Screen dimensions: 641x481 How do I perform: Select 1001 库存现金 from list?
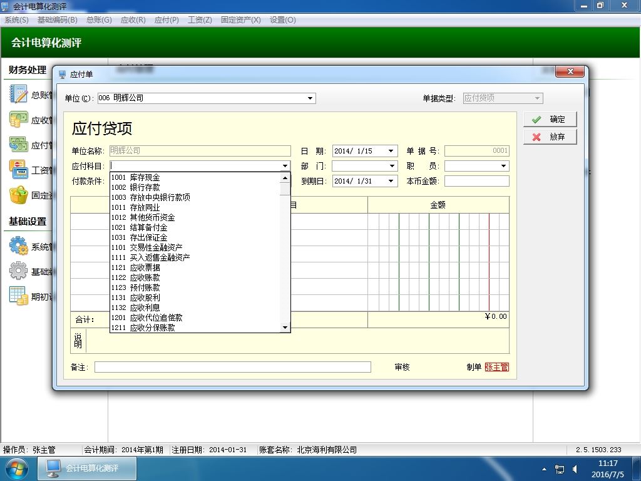tap(195, 177)
